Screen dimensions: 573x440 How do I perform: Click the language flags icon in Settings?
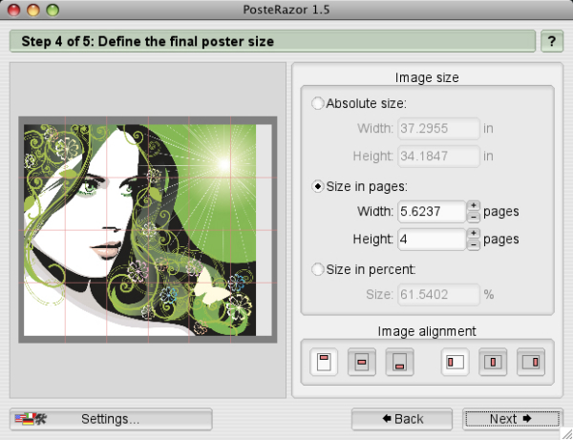coord(31,418)
